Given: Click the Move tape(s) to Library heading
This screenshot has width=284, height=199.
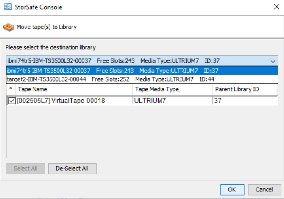Looking at the screenshot, I should point(47,27).
